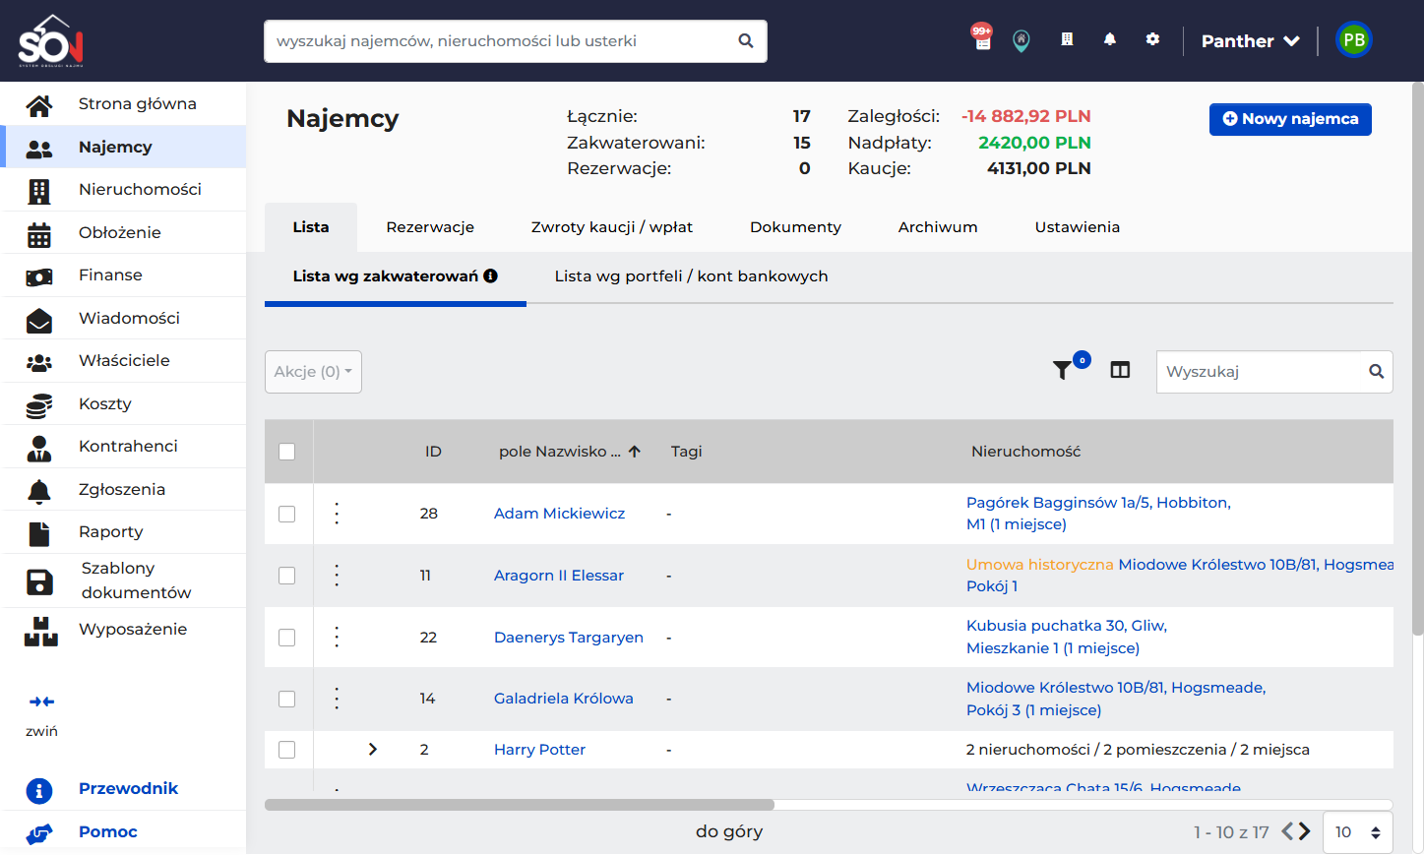The image size is (1424, 855).
Task: Open Nieruchomości in the sidebar
Action: pyautogui.click(x=124, y=190)
